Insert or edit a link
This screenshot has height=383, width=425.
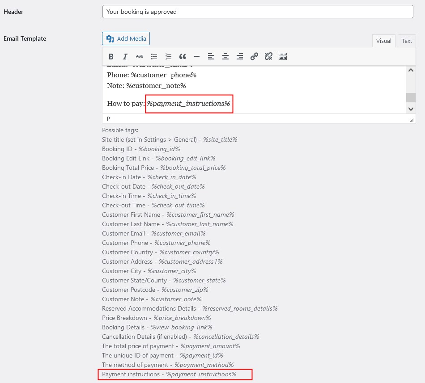pyautogui.click(x=254, y=57)
